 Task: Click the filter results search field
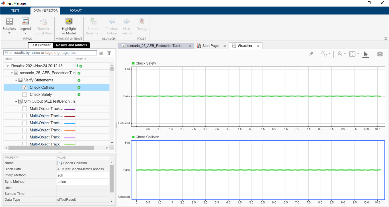tap(50, 53)
